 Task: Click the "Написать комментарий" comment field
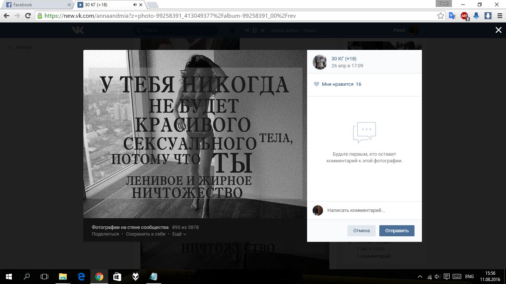(x=370, y=210)
